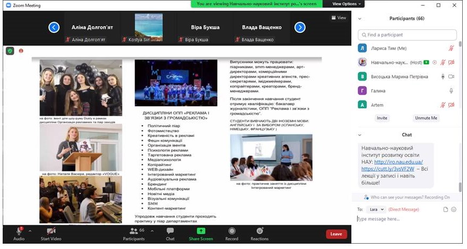
Task: Collapse the Participants panel chevron
Action: [x=359, y=19]
